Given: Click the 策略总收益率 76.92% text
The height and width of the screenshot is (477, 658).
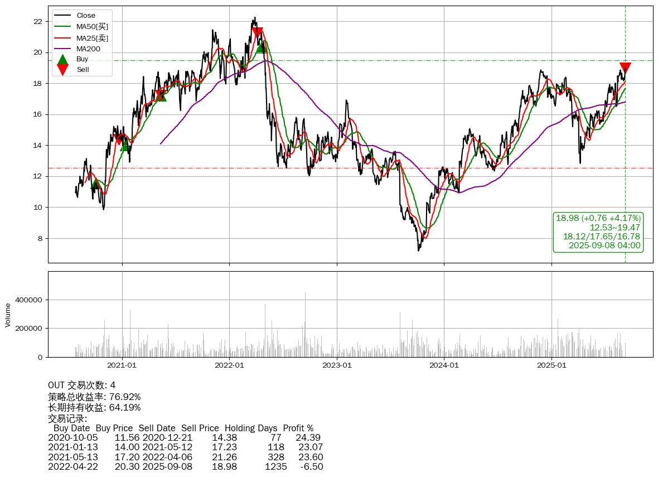Looking at the screenshot, I should 94,397.
